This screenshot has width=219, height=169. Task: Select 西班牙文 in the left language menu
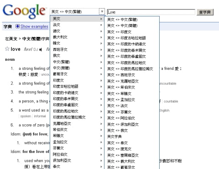click(x=77, y=49)
